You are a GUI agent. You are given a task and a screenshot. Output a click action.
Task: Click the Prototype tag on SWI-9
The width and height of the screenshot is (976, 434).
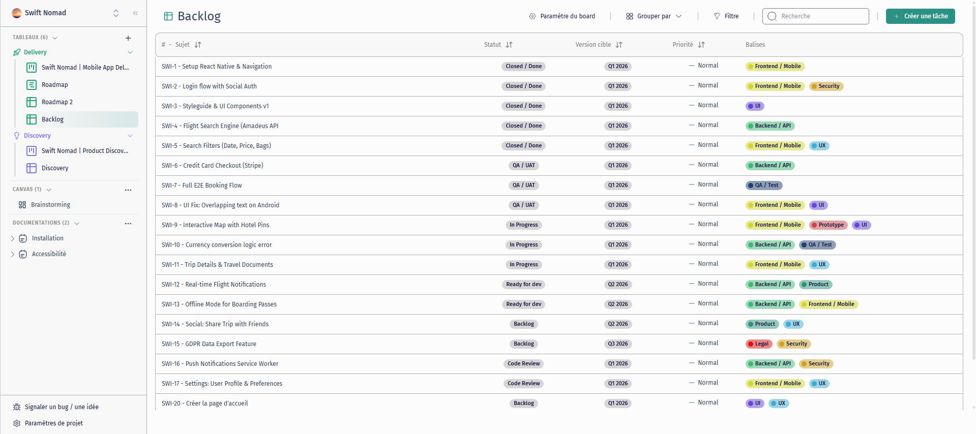point(829,225)
